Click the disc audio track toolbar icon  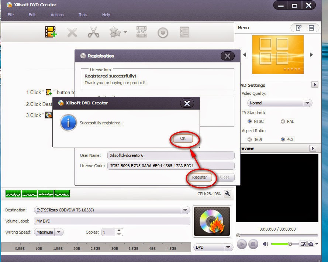tap(163, 32)
